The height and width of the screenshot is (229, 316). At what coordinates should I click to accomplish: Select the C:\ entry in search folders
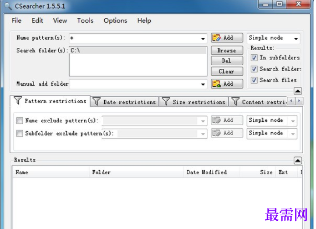[138, 51]
